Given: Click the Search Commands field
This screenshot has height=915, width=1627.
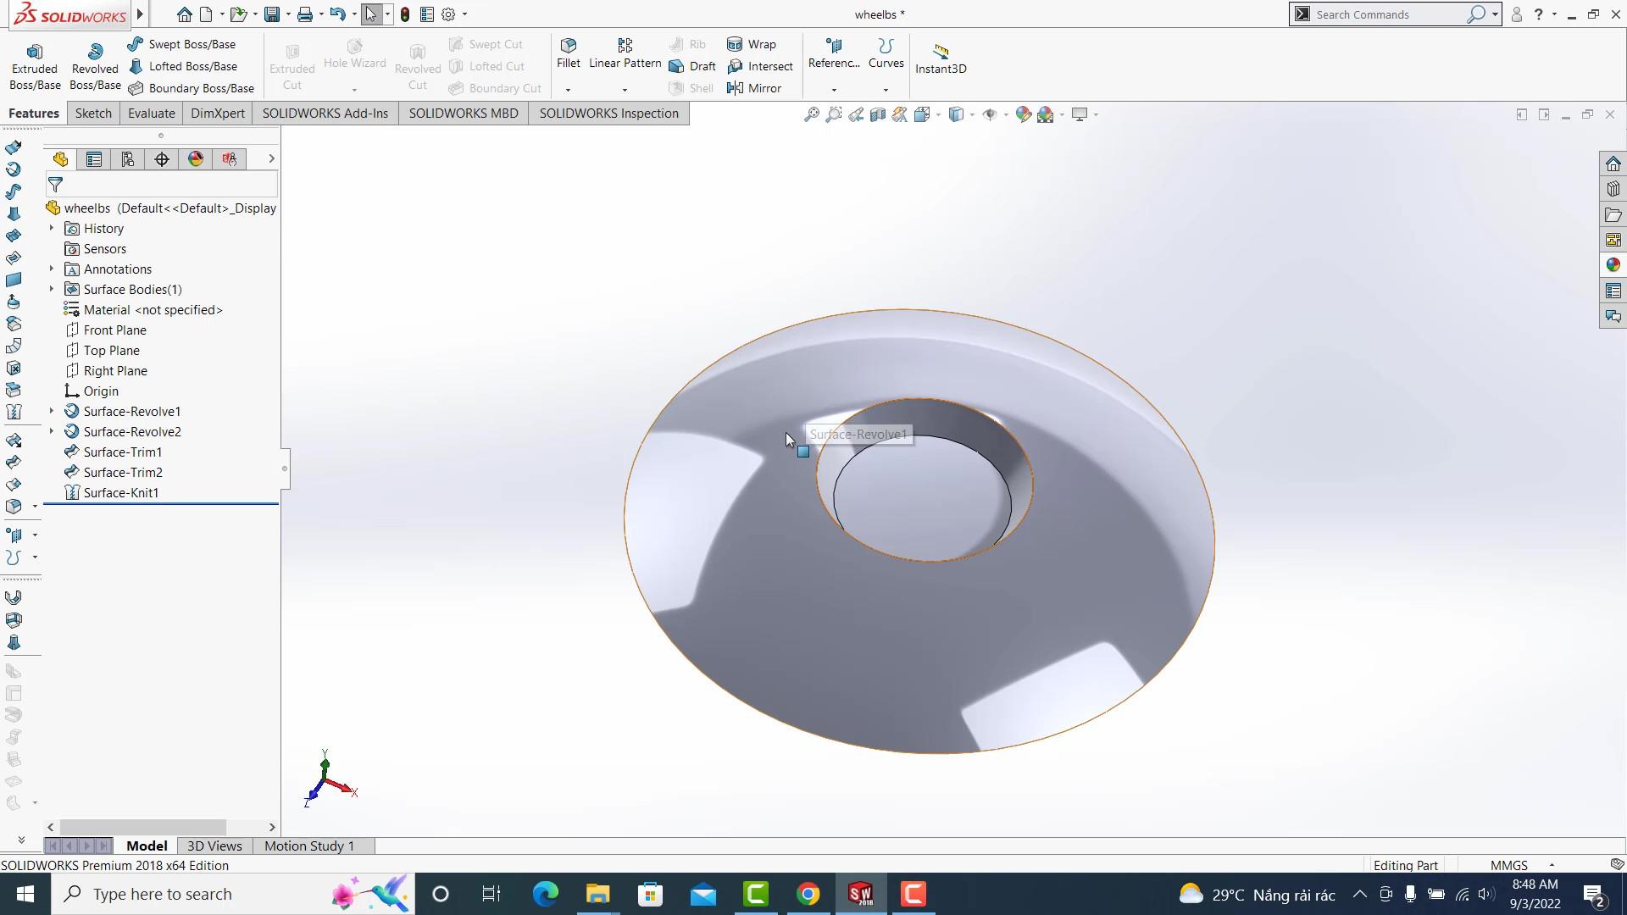Looking at the screenshot, I should point(1390,14).
